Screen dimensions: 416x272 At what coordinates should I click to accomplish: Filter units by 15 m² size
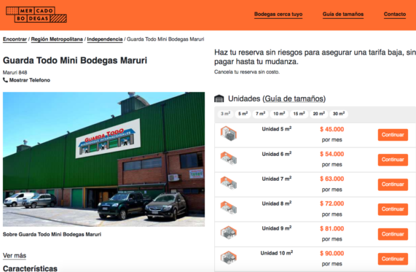(x=299, y=114)
